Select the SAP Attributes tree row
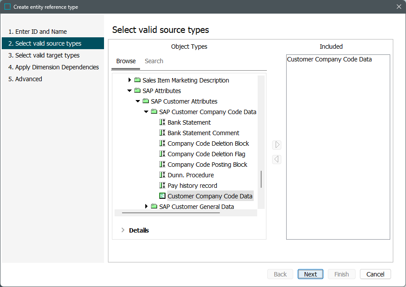 coord(162,90)
